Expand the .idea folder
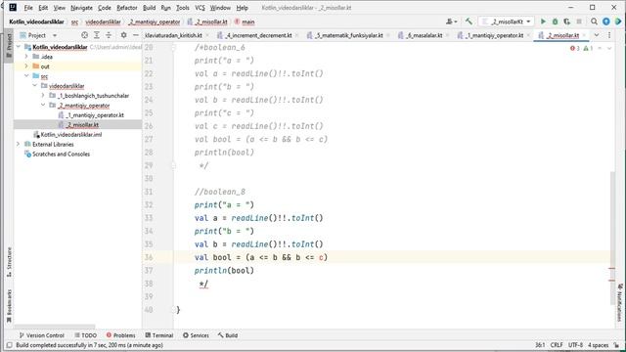The height and width of the screenshot is (352, 626). (x=26, y=57)
